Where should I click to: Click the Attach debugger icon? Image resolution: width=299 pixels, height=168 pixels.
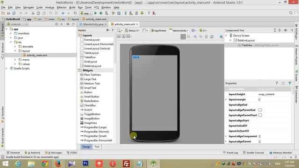[107, 13]
